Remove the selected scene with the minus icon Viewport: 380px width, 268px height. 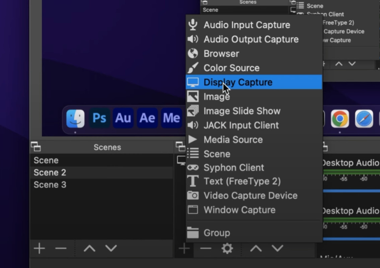[61, 248]
